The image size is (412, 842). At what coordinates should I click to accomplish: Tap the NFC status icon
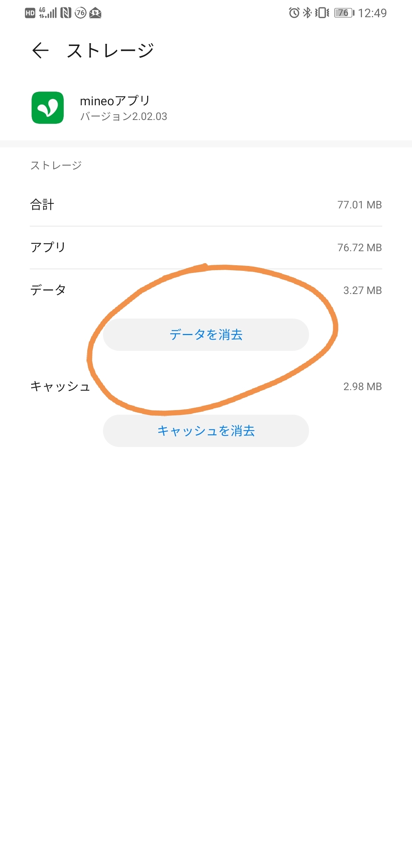point(66,13)
